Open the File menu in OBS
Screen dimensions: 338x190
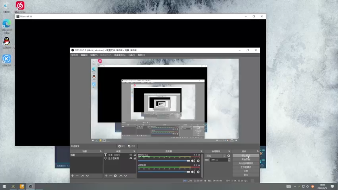[74, 55]
